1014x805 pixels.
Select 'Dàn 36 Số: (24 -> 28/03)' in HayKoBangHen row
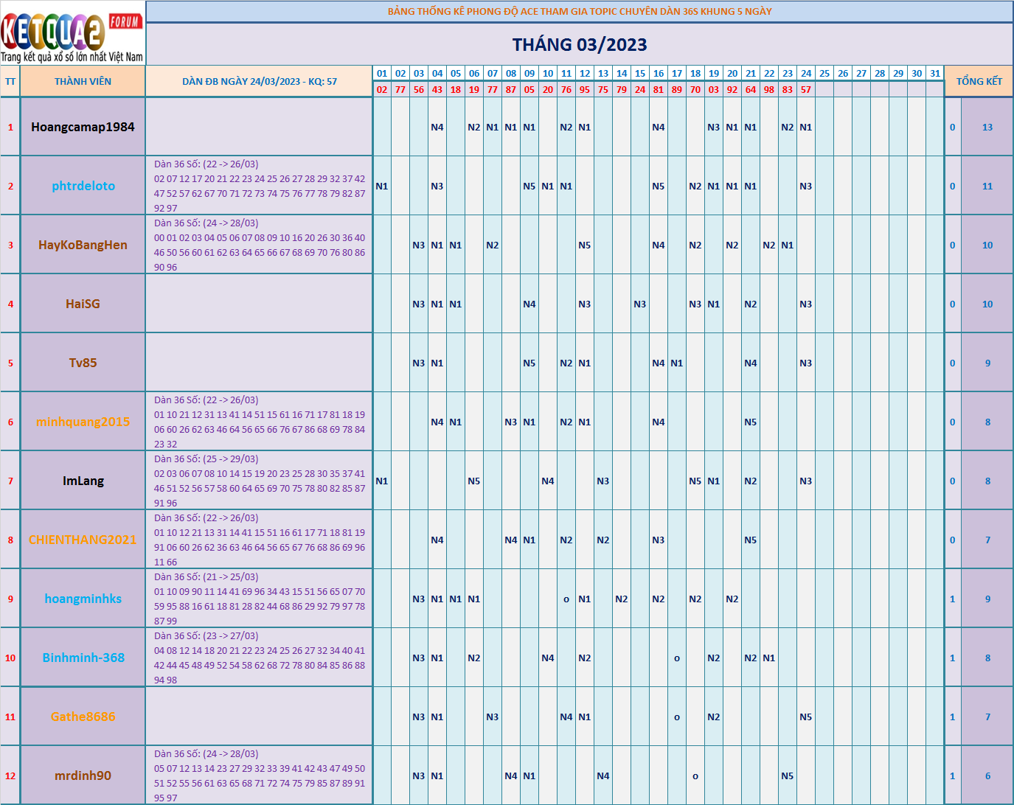[x=206, y=223]
